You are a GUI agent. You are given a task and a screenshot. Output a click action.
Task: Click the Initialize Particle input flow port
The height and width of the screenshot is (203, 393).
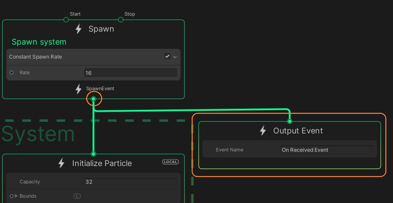94,154
